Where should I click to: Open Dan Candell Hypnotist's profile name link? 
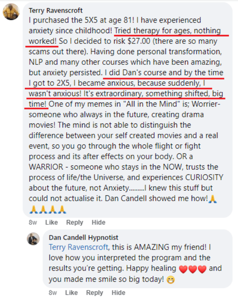(84, 237)
